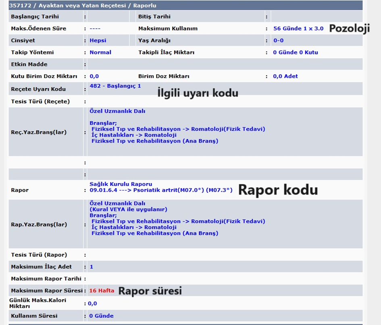Click the 'Takip Yöntemi' label
Screen dimensions: 381x325
[x=32, y=52]
